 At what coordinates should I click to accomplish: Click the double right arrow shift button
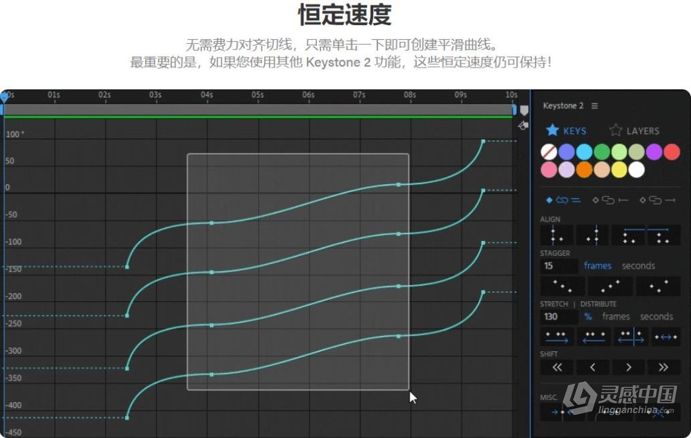click(663, 367)
